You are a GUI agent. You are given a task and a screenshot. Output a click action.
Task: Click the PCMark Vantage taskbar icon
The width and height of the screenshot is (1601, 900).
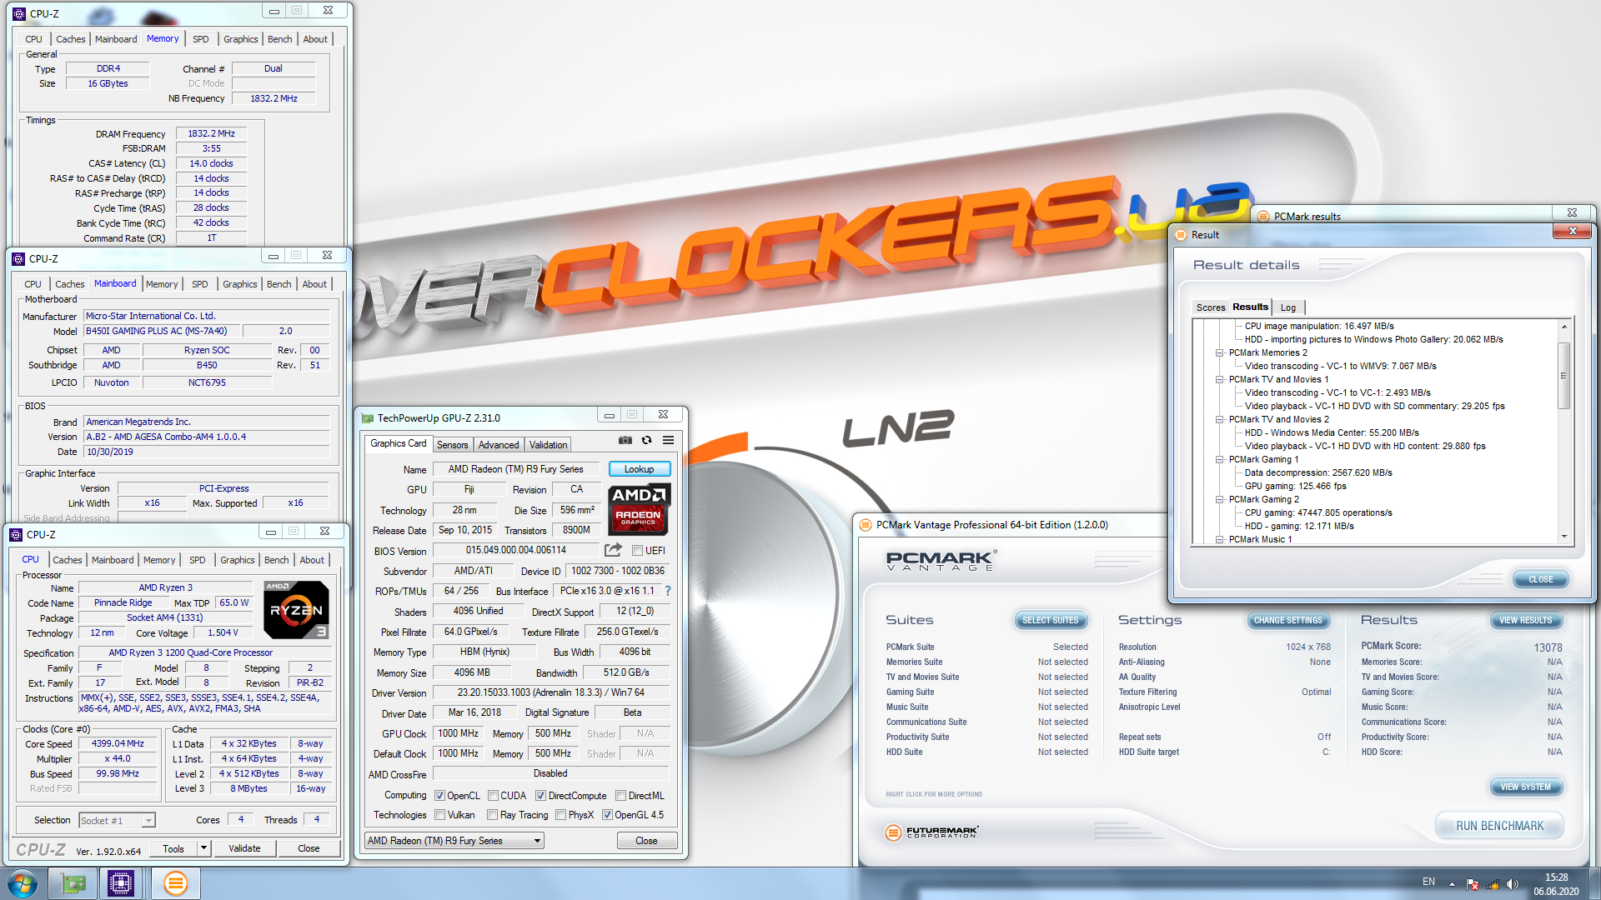tap(175, 883)
